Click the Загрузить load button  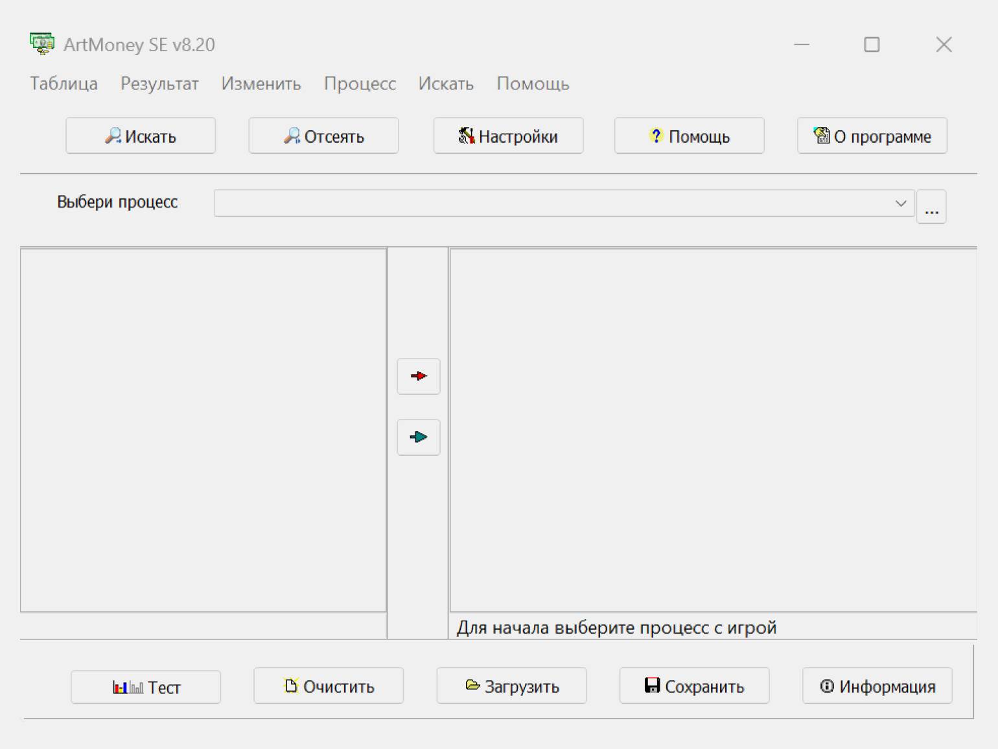pos(511,685)
